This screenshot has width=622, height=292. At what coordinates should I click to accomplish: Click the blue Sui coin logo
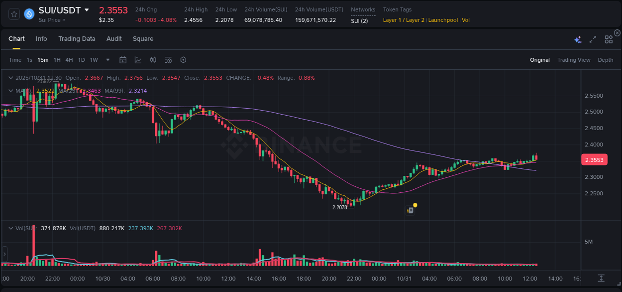pyautogui.click(x=28, y=14)
